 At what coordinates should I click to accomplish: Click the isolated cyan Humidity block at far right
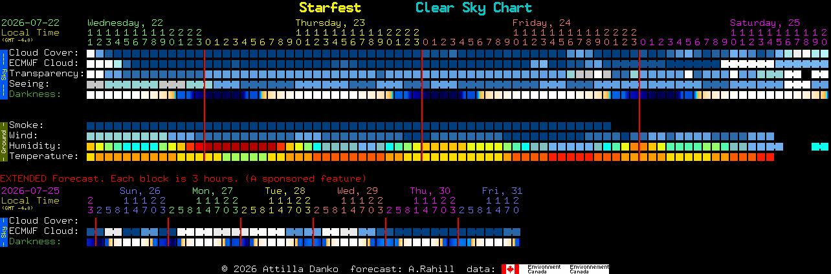point(819,147)
